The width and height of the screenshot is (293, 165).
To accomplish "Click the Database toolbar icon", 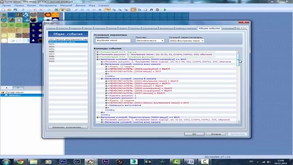I will (x=133, y=10).
